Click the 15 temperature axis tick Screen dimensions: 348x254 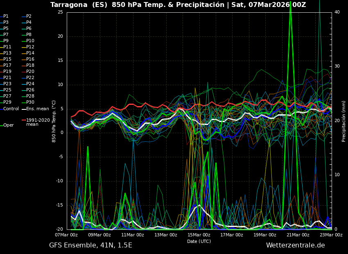pos(60,61)
